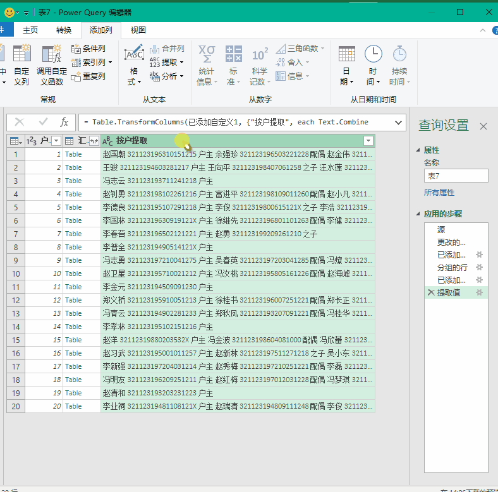Open quick access toolbar dropdown arrow
The width and height of the screenshot is (498, 492).
click(x=26, y=13)
